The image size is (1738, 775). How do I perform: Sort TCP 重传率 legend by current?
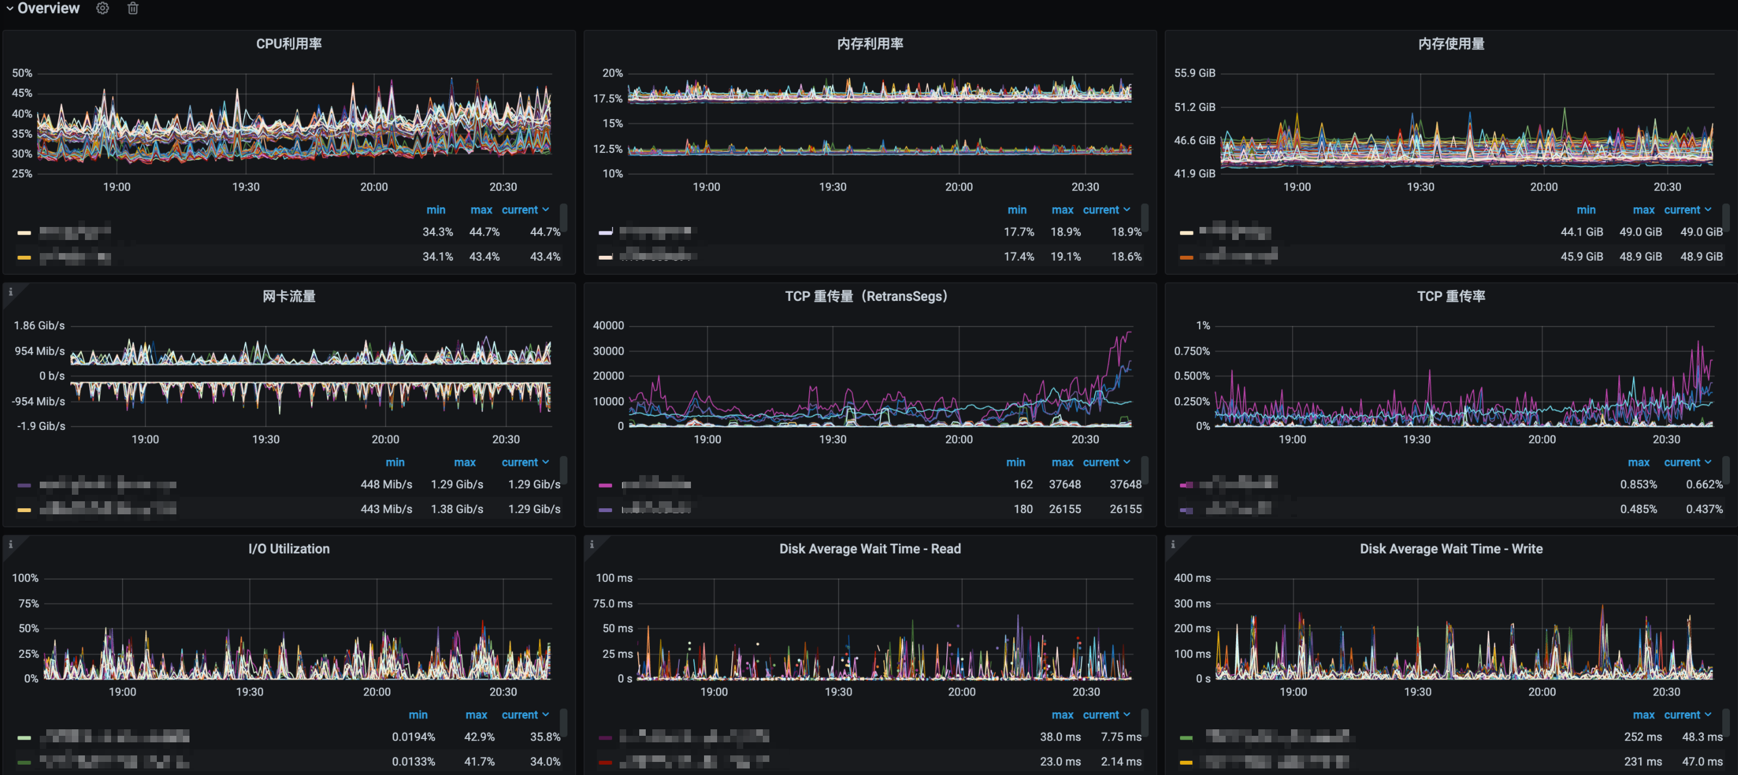coord(1687,462)
